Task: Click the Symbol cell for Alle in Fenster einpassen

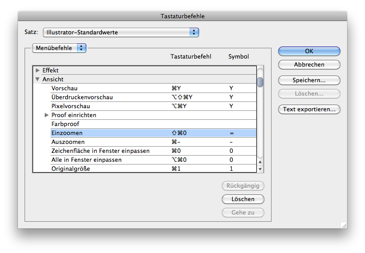Action: [x=231, y=160]
